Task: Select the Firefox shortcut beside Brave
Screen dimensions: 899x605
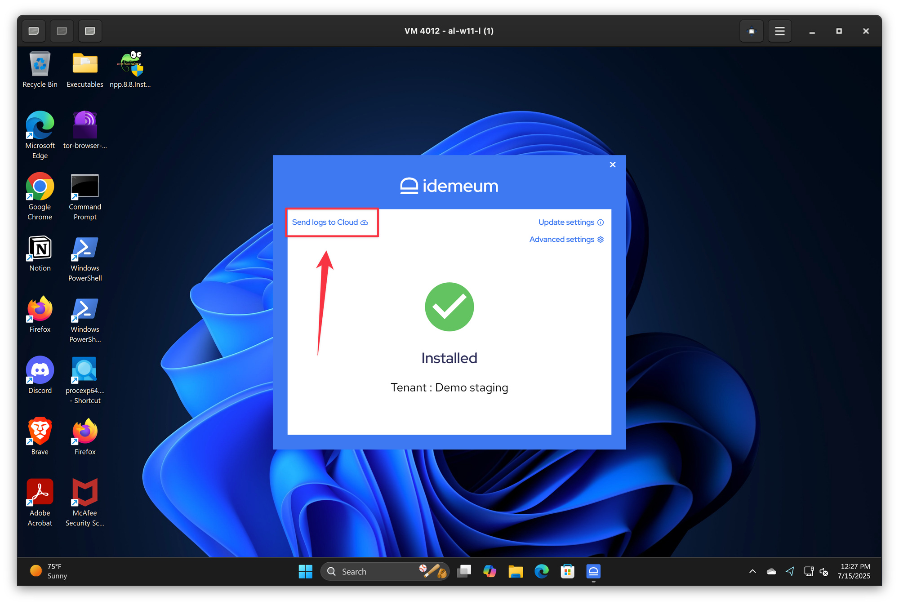Action: (85, 436)
